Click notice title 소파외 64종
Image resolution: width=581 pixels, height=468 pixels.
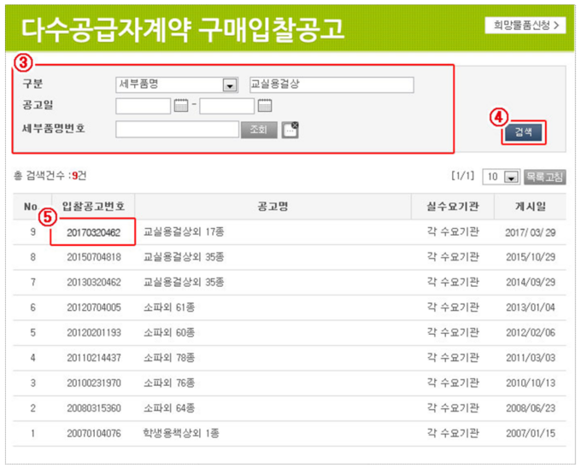pyautogui.click(x=169, y=408)
